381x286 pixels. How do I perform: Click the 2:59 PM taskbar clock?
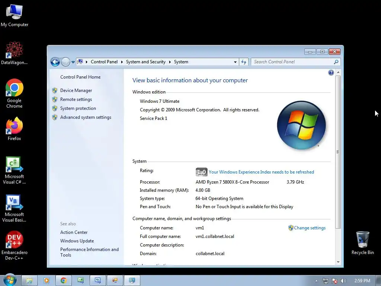click(x=362, y=281)
